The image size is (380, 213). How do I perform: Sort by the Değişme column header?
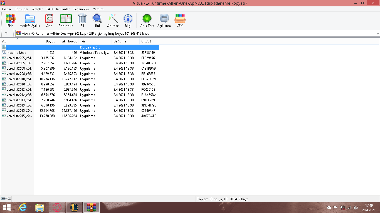[125, 41]
